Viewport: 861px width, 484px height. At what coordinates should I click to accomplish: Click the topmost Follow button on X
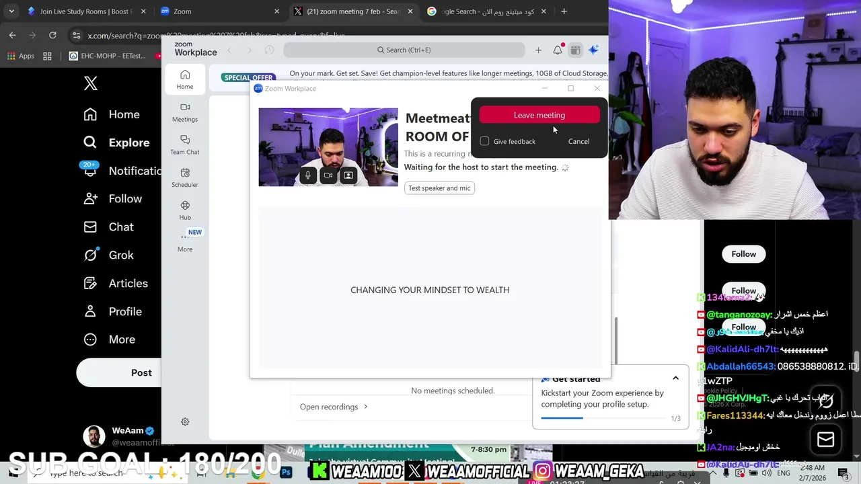click(x=743, y=254)
